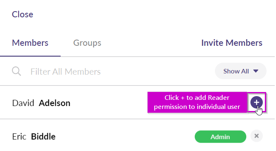The width and height of the screenshot is (276, 151).
Task: Click the magnifying glass search icon
Action: coord(17,71)
